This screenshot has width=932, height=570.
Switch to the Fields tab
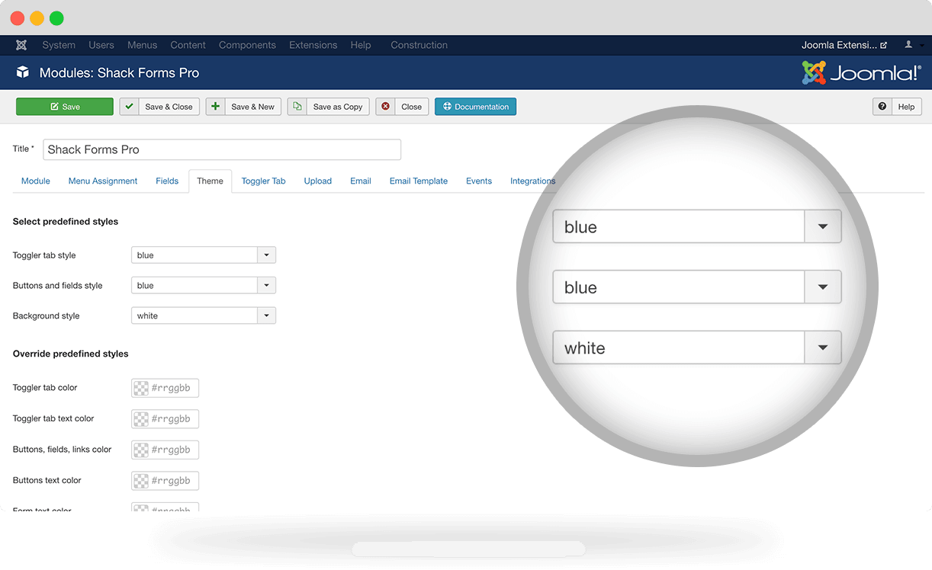click(x=167, y=181)
